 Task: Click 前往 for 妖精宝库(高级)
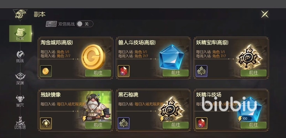click(254, 73)
